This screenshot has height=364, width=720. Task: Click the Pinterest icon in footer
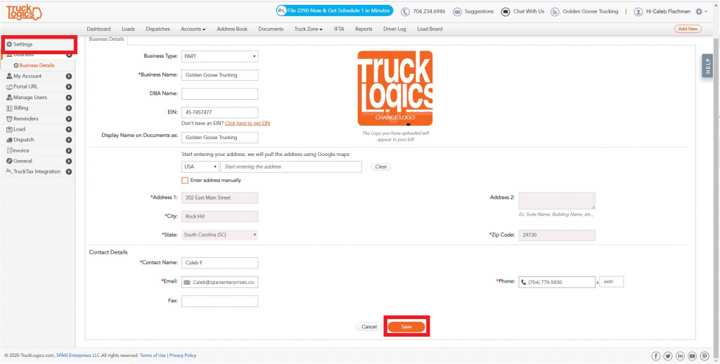[705, 356]
